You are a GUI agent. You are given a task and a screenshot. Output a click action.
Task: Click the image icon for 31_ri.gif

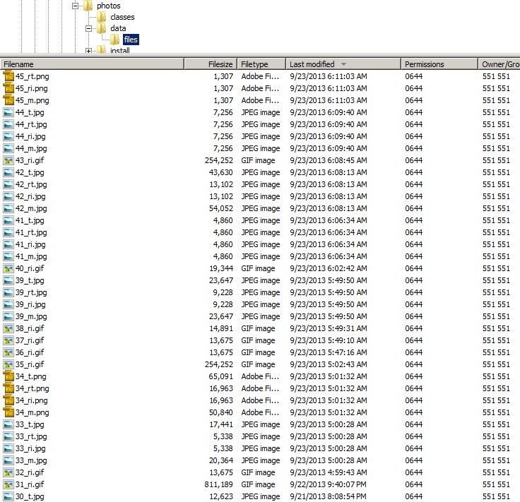point(8,484)
